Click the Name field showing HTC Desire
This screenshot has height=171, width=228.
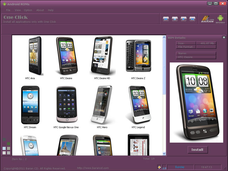pyautogui.click(x=196, y=57)
